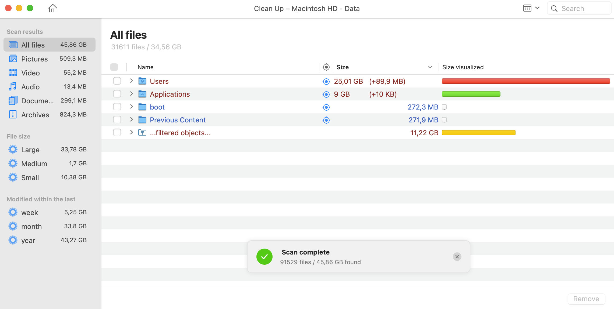The width and height of the screenshot is (614, 309).
Task: Expand the Users folder tree item
Action: 132,81
